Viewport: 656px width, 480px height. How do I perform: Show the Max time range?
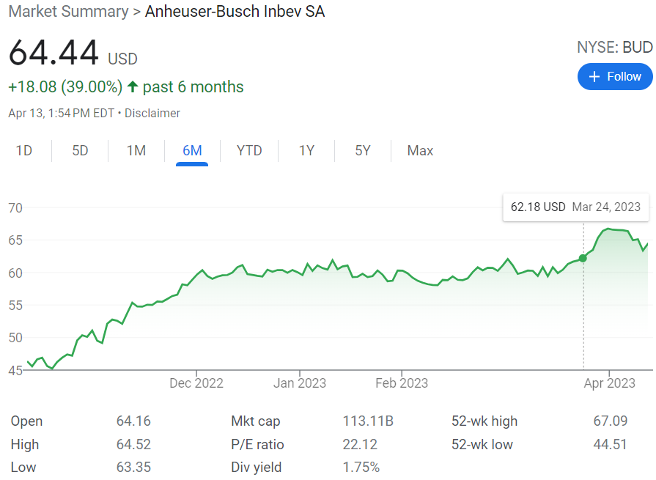click(x=420, y=150)
